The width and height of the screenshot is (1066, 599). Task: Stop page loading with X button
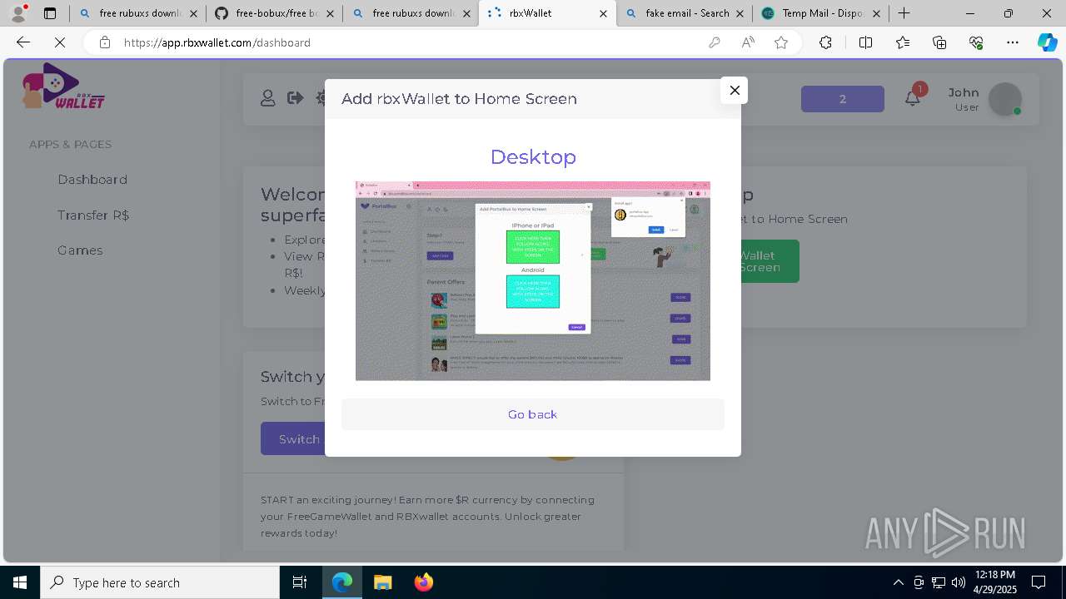click(60, 42)
